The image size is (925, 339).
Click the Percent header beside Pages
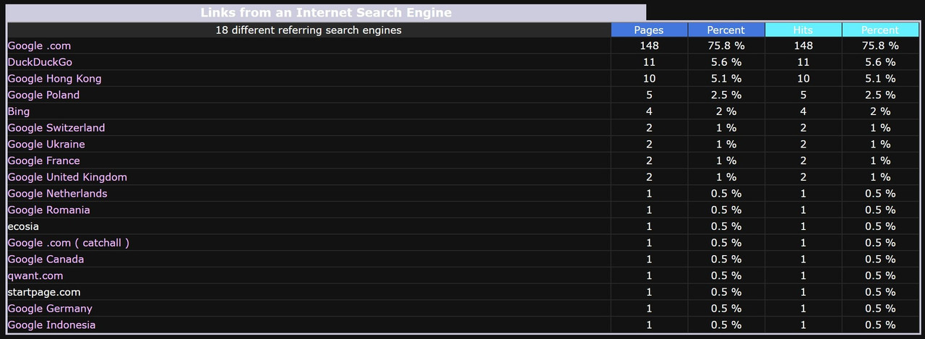point(726,30)
